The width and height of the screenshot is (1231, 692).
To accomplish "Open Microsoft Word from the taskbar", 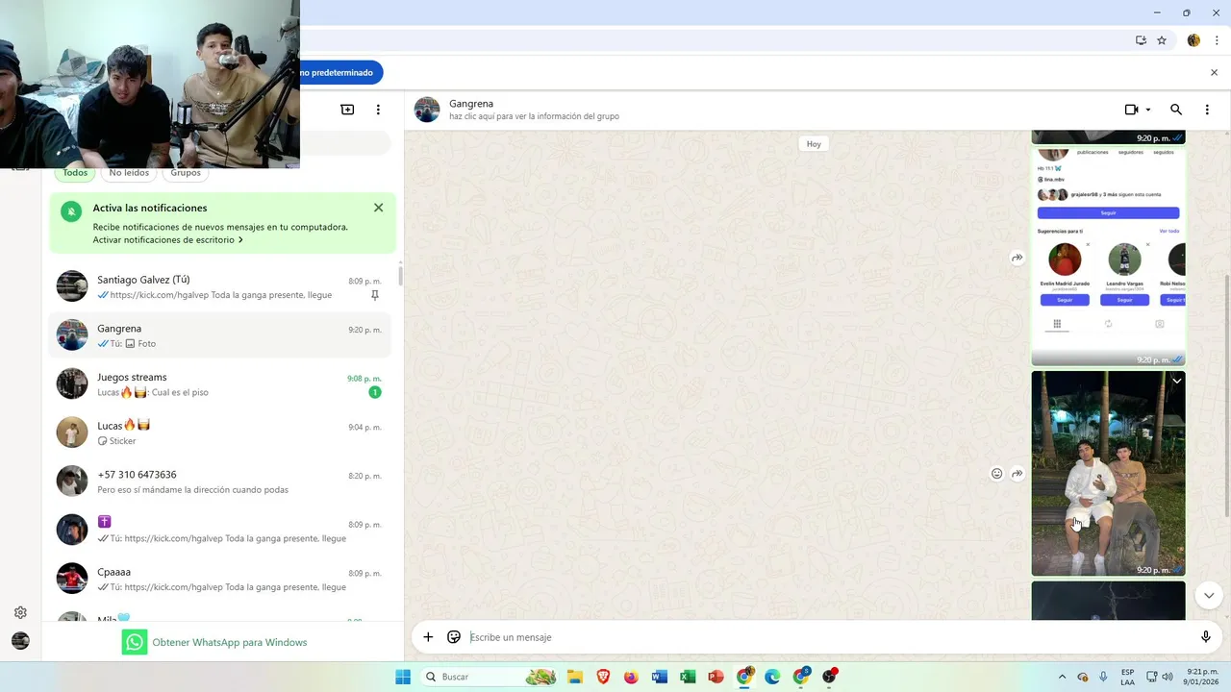I will click(x=659, y=677).
